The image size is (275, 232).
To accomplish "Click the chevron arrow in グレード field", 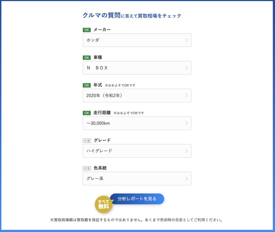I will pos(187,151).
